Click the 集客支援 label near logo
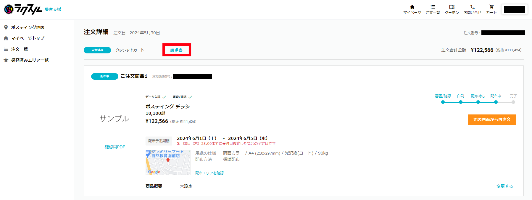This screenshot has height=200, width=532. 53,9
